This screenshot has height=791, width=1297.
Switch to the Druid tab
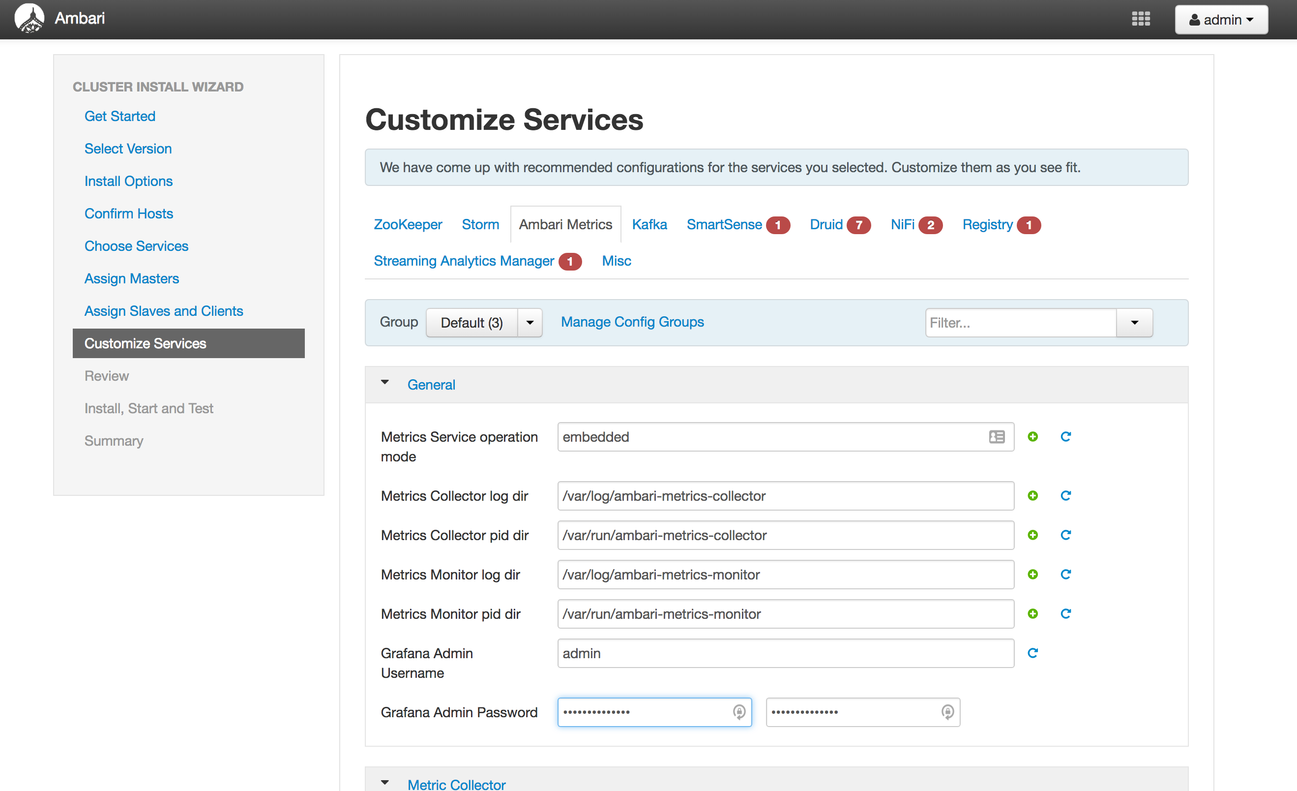click(x=826, y=224)
